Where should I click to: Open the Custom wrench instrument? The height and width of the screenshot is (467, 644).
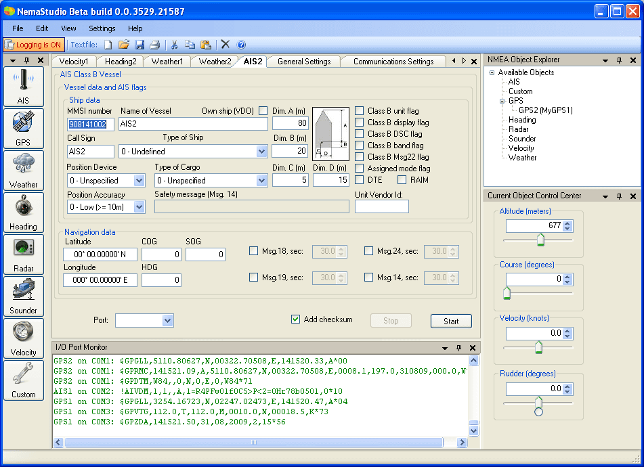[24, 380]
